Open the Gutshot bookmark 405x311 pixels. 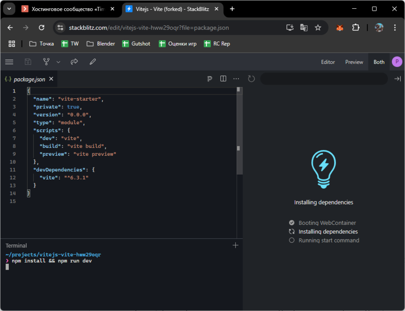pyautogui.click(x=136, y=44)
